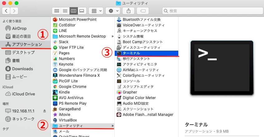This screenshot has width=264, height=137.
Task: Select Numbers app icon
Action: pos(55,59)
